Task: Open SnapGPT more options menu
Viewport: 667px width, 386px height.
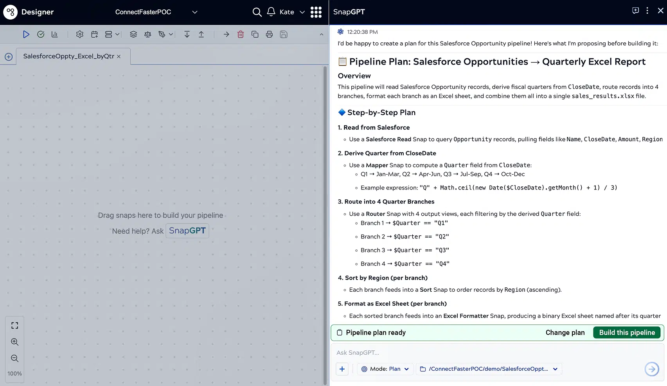Action: click(x=647, y=11)
